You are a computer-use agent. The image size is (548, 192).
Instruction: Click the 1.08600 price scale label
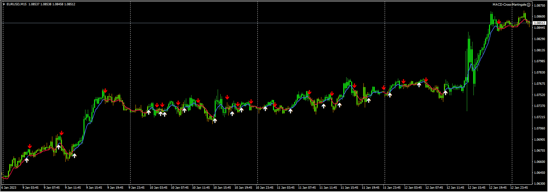click(540, 17)
